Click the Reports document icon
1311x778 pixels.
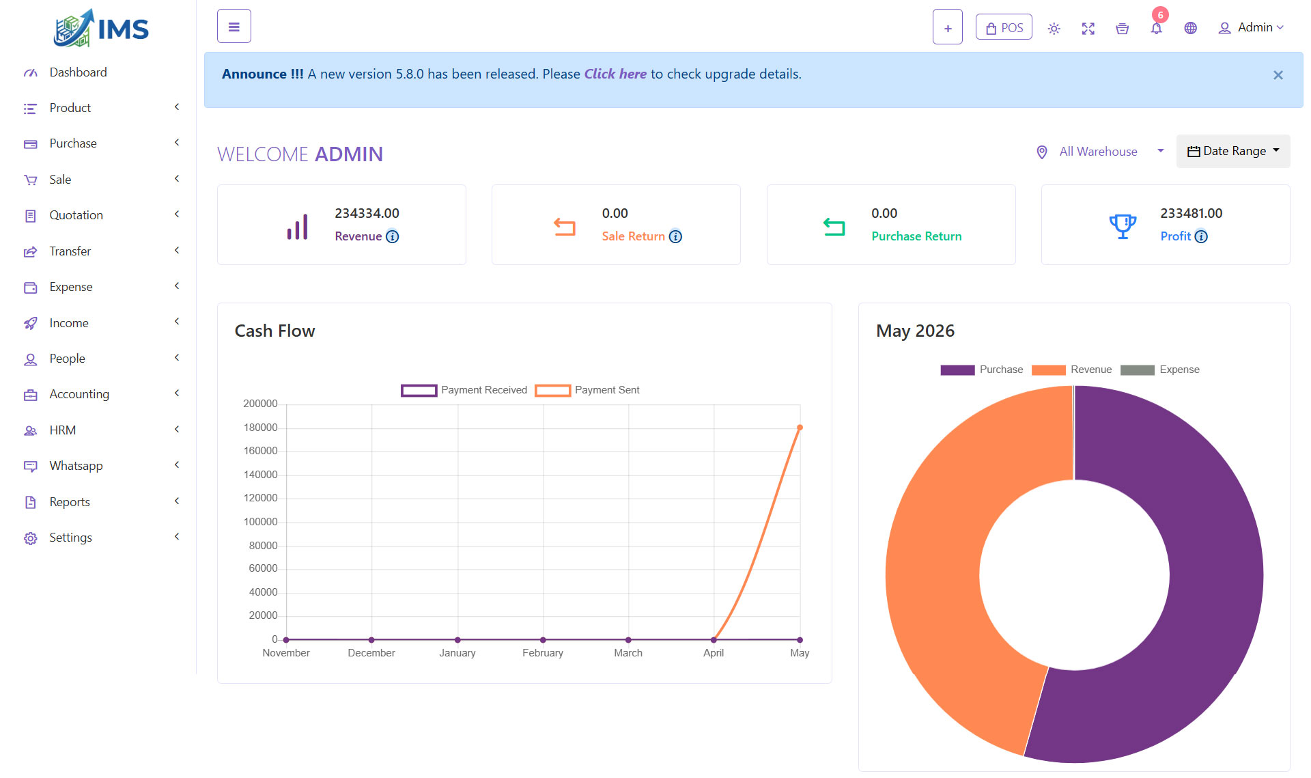pos(31,503)
